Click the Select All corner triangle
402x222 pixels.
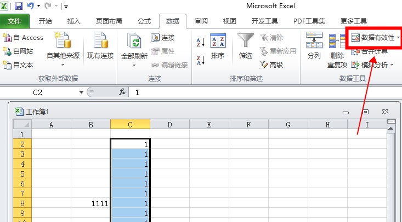(22, 125)
